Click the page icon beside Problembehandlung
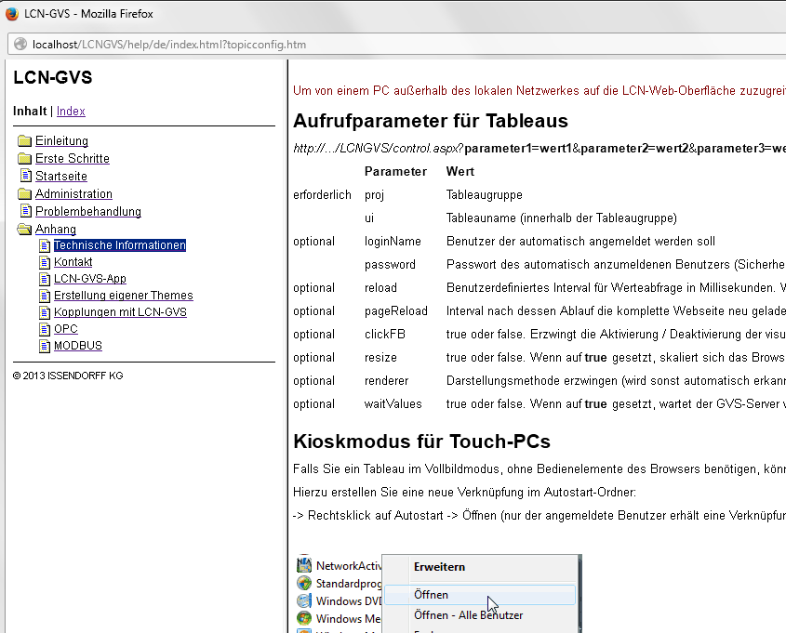Image resolution: width=786 pixels, height=633 pixels. click(x=26, y=212)
